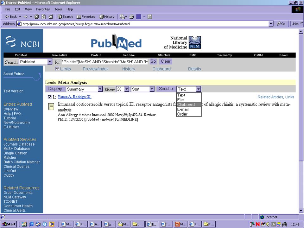The width and height of the screenshot is (304, 228).
Task: Go to the browser Home page
Action: [51, 17]
